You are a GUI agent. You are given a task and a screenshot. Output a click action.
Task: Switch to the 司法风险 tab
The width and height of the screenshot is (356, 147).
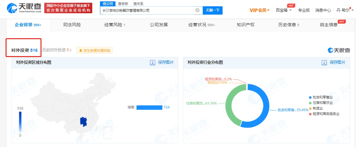[x=72, y=25]
